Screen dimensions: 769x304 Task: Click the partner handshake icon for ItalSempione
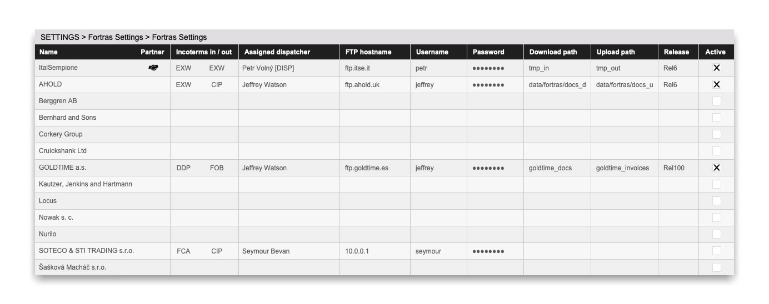(153, 68)
